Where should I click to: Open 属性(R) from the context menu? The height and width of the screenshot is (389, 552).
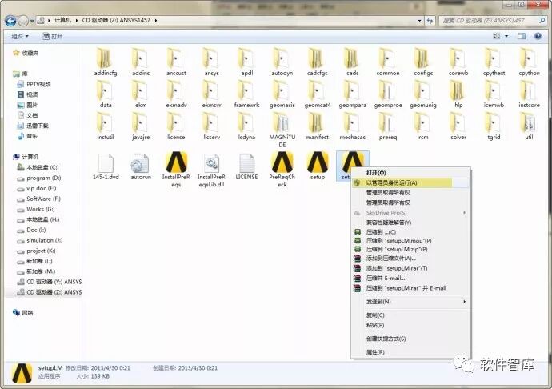click(x=410, y=352)
